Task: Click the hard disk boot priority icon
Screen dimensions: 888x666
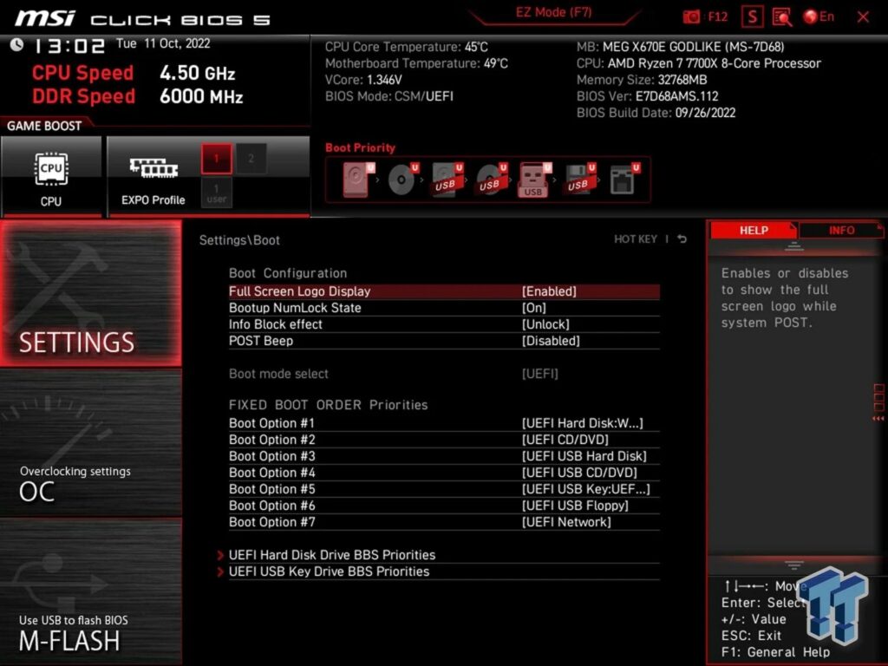Action: click(x=358, y=180)
